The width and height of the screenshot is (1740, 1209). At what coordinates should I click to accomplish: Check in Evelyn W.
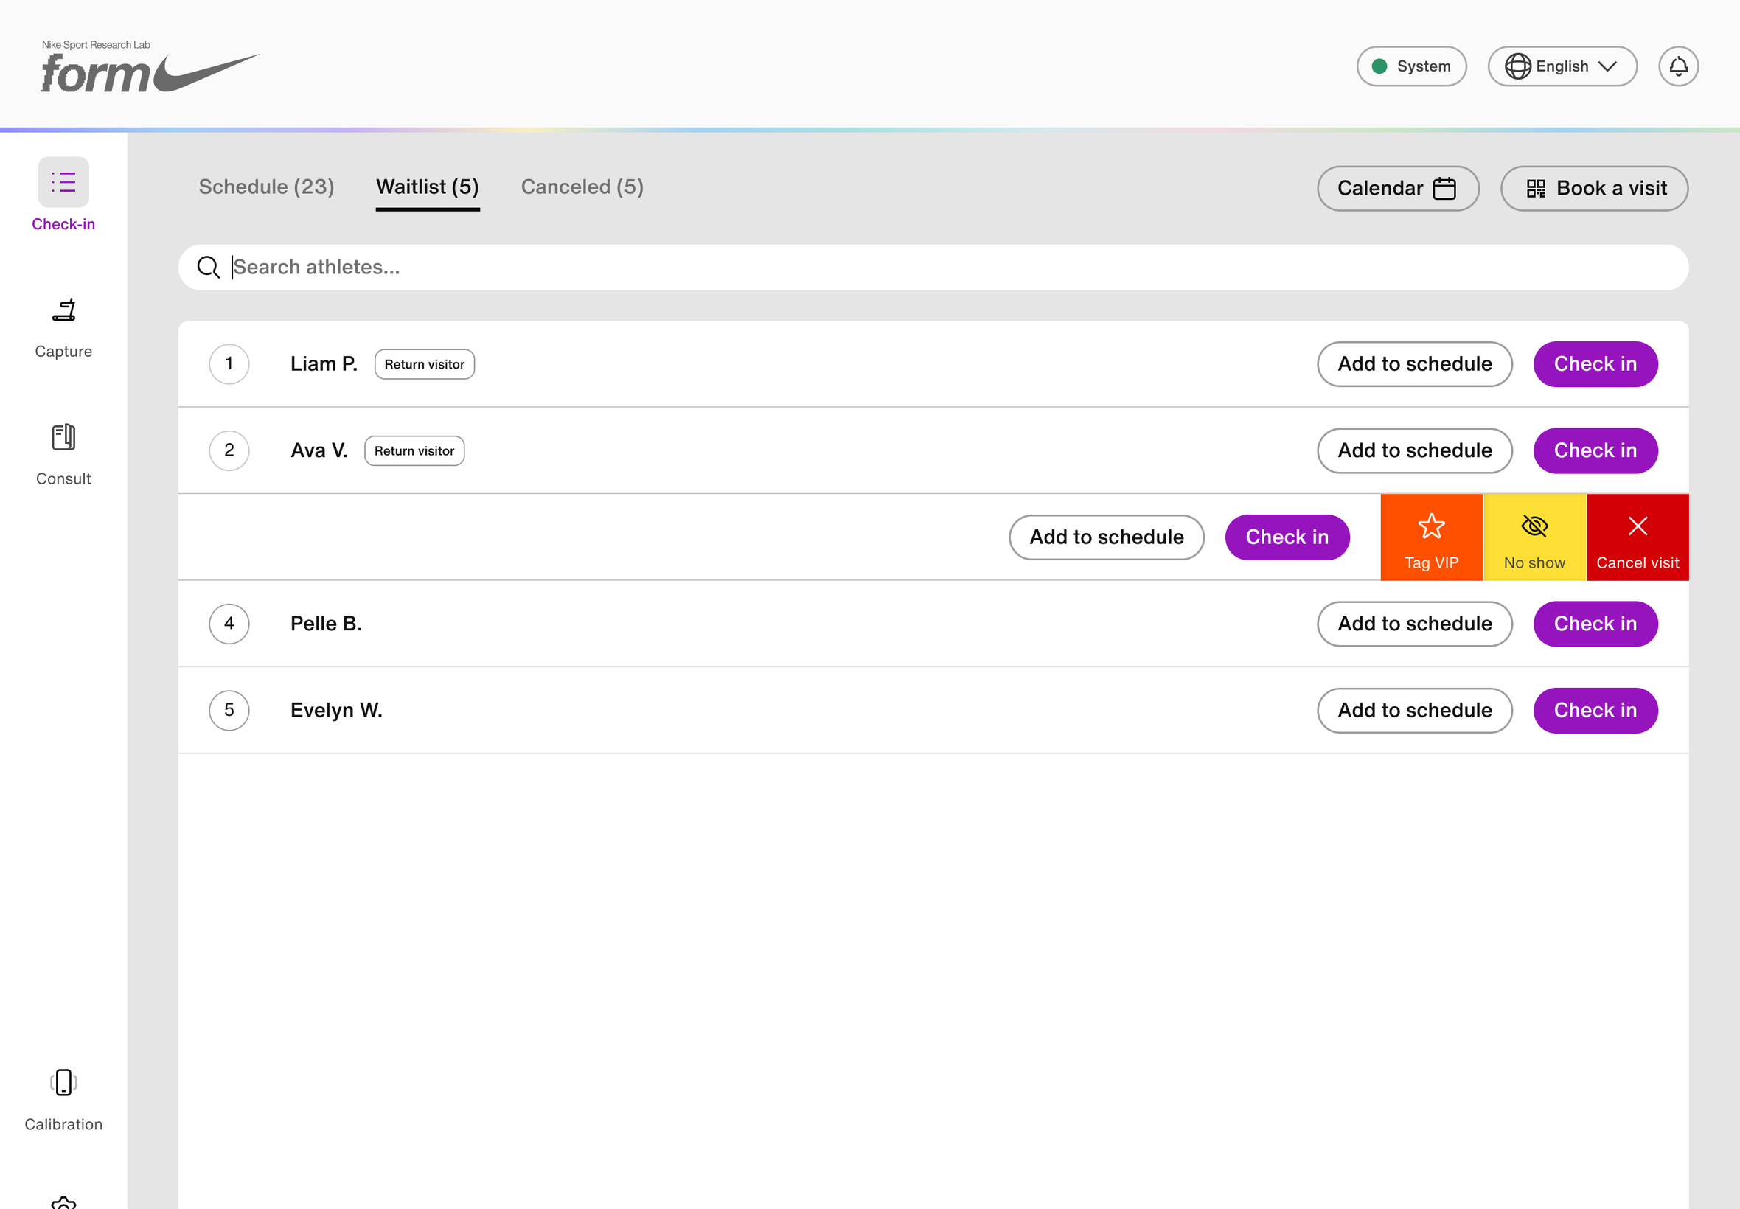pos(1595,711)
